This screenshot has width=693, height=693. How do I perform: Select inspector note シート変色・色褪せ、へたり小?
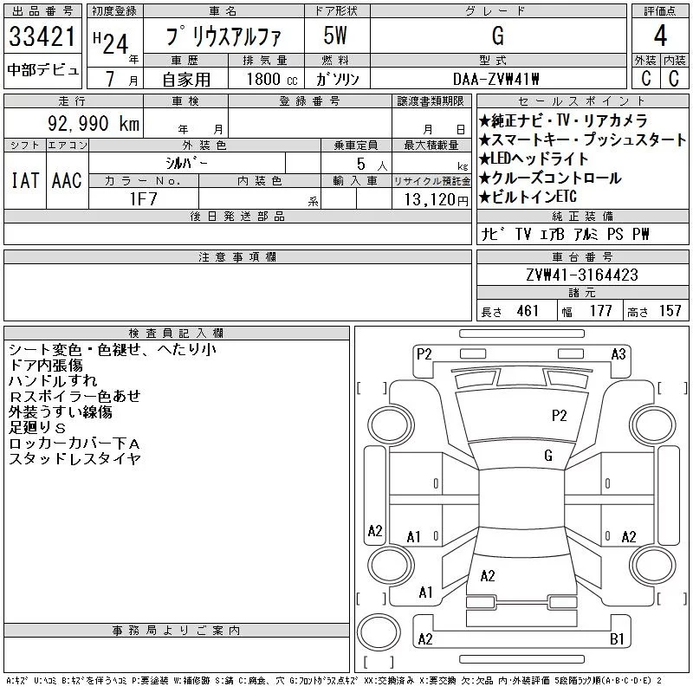coord(113,350)
